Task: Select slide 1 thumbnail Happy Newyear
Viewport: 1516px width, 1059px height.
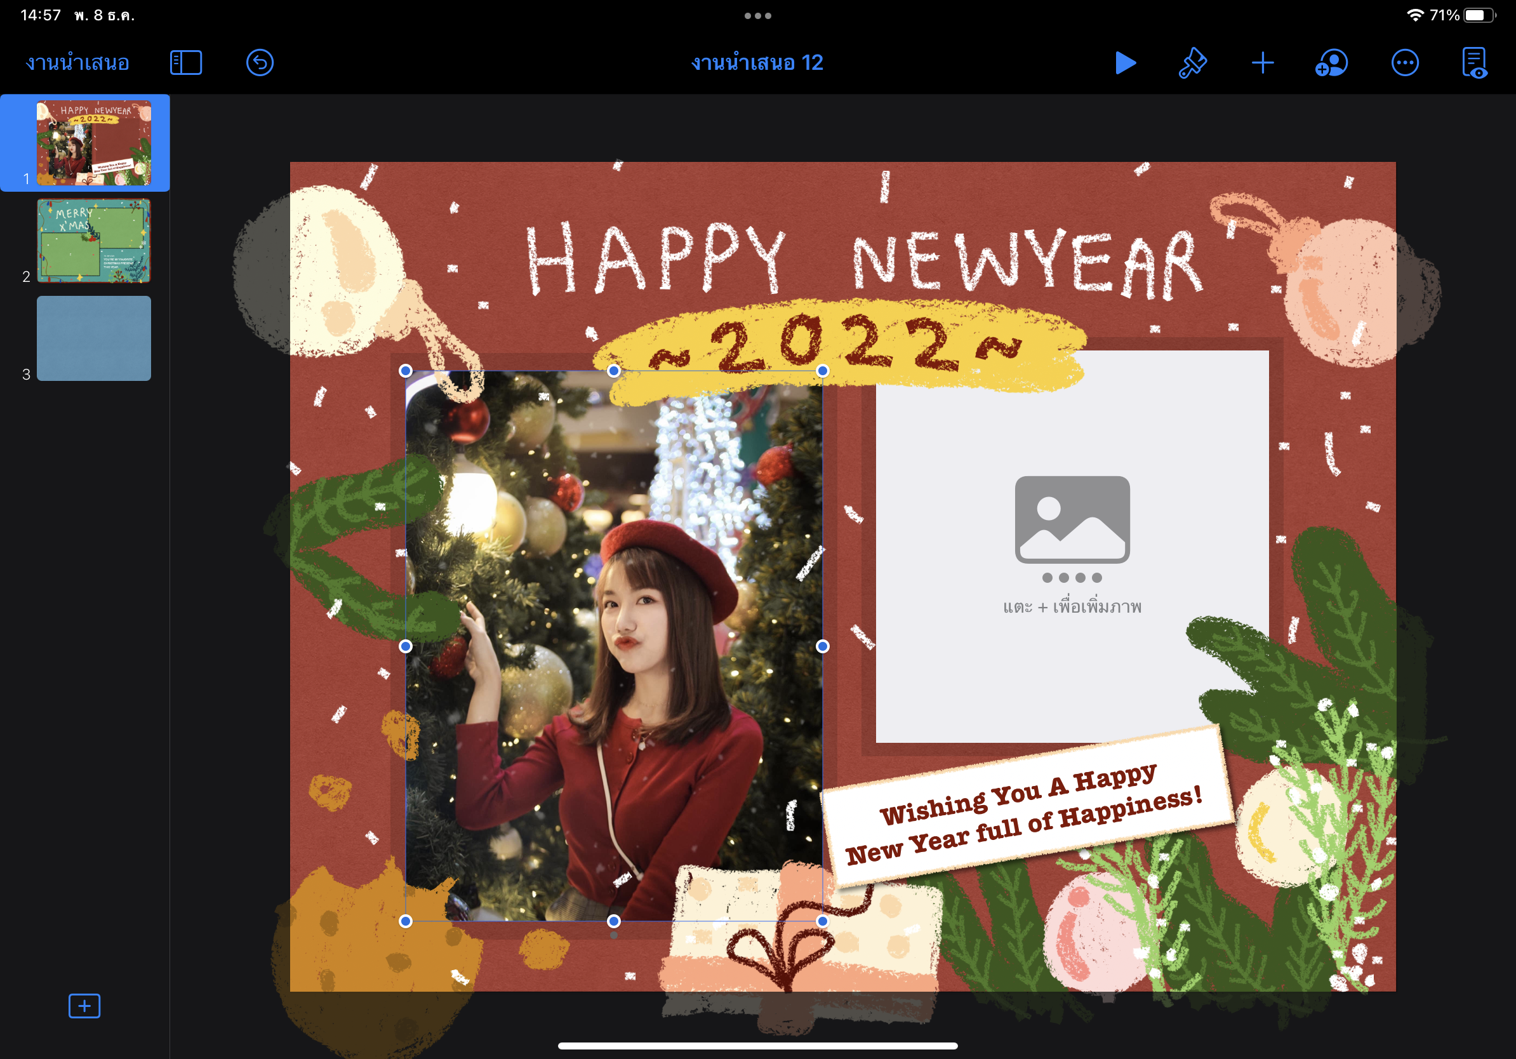Action: 94,143
